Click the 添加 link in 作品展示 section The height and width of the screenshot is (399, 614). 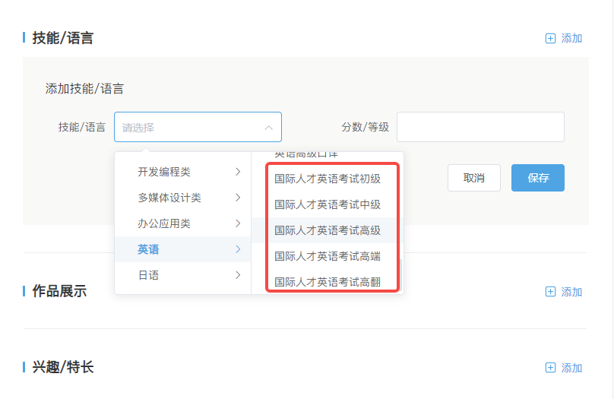pyautogui.click(x=571, y=292)
